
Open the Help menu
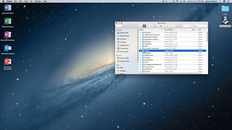tap(45, 1)
